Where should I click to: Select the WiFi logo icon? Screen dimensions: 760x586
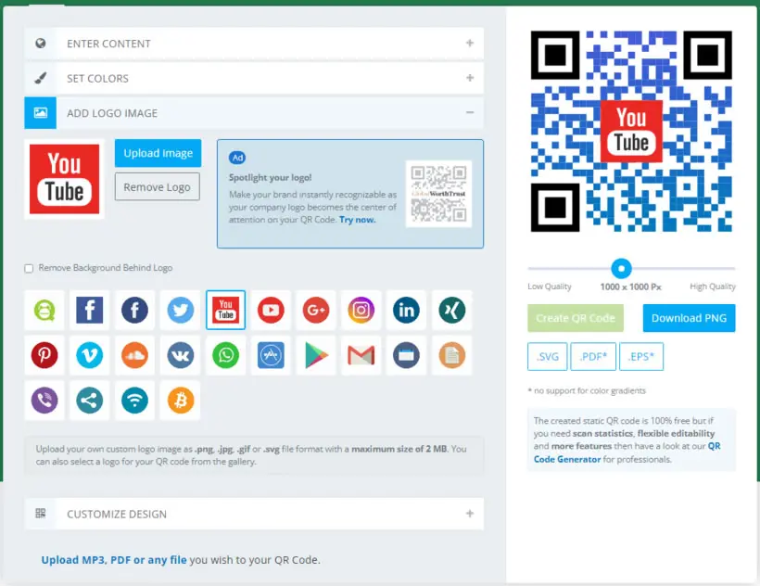(134, 401)
